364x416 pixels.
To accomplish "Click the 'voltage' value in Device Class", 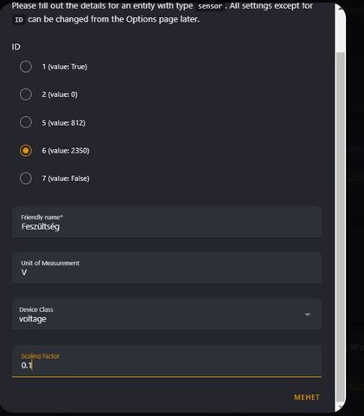I will pos(33,319).
